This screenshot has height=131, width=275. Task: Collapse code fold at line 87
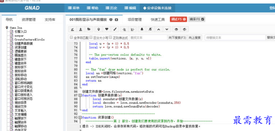pos(80,95)
